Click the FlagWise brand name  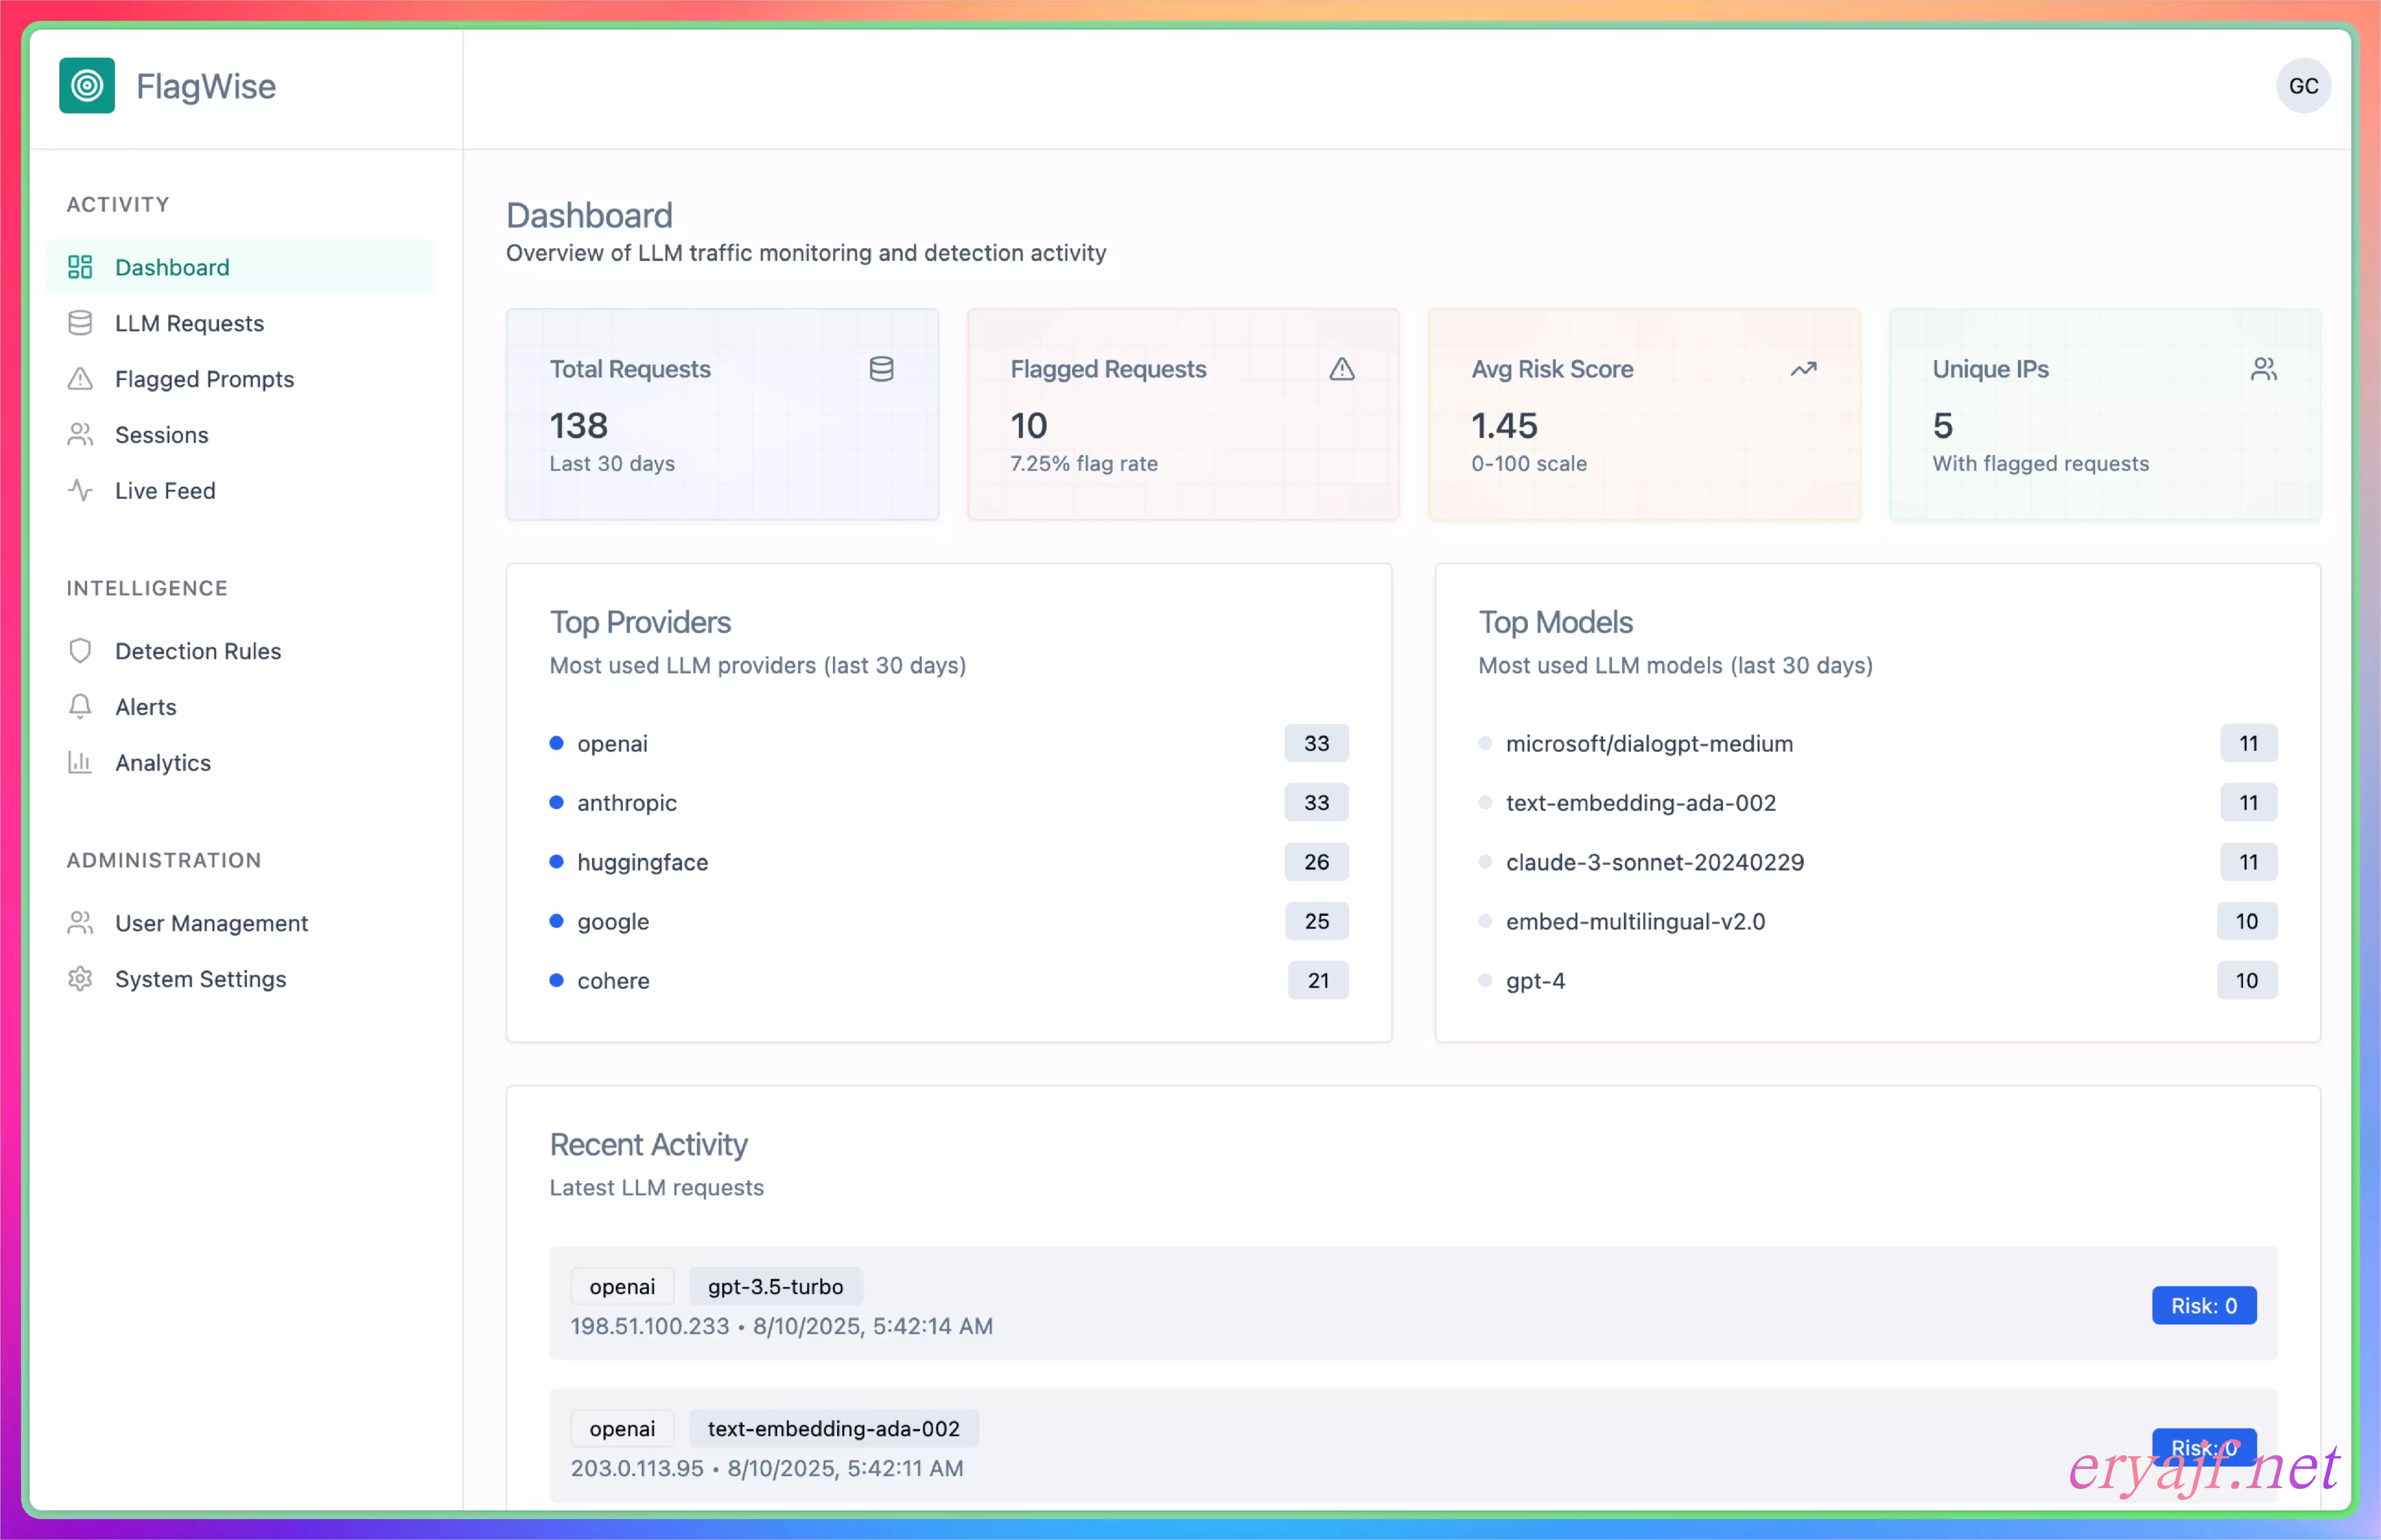click(x=206, y=87)
